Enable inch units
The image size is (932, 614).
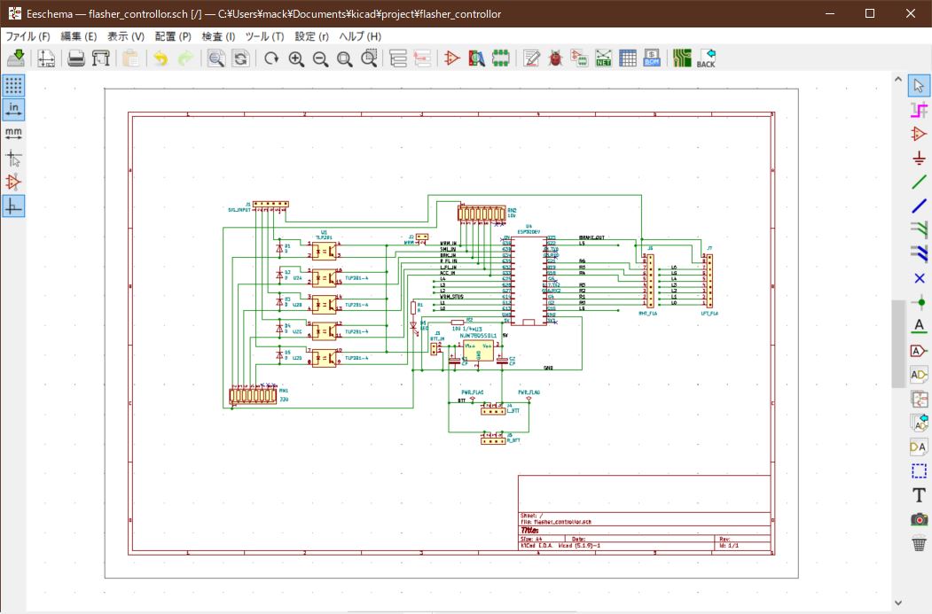[13, 109]
